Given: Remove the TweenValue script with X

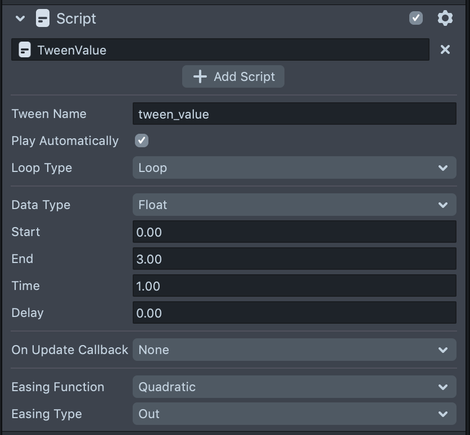Looking at the screenshot, I should point(445,50).
